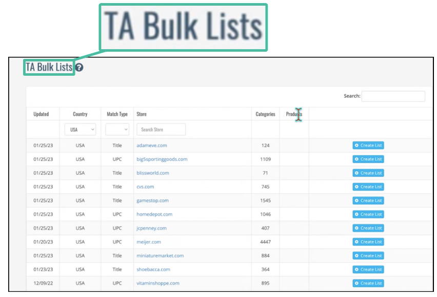Viewport: 437px width, 297px height.
Task: Select the 1046 categories value
Action: tap(265, 215)
